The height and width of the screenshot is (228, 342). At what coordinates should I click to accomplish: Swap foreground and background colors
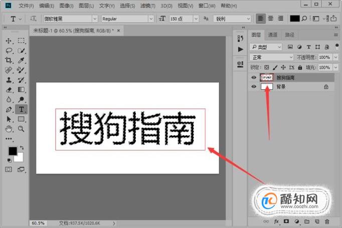click(x=22, y=147)
